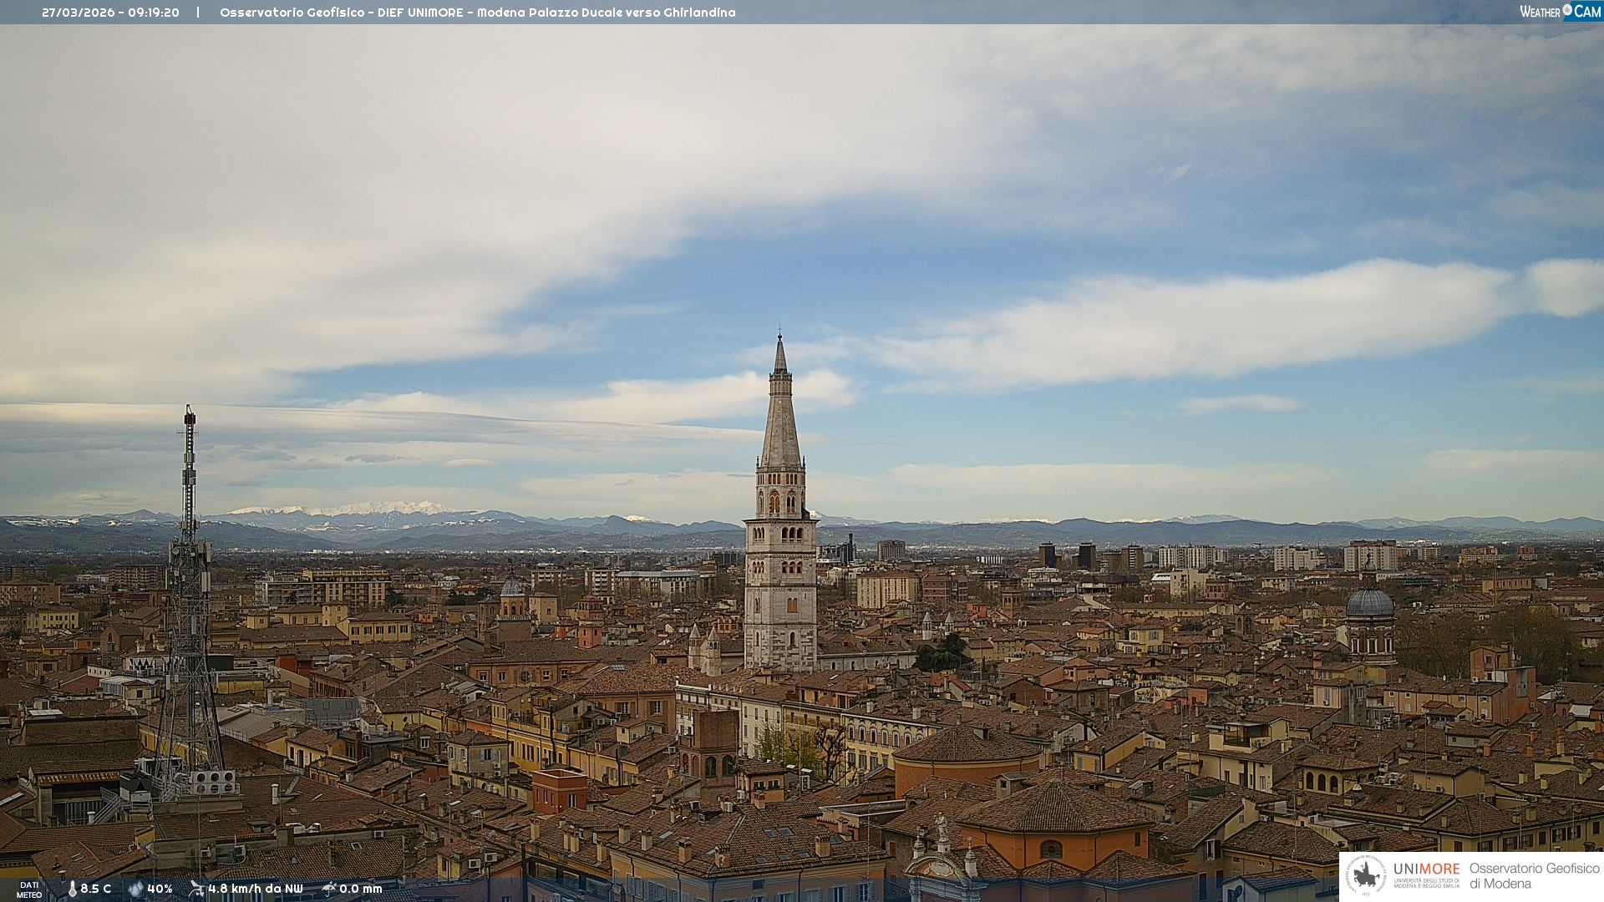Click the wind anemometer icon
This screenshot has height=902, width=1604.
(196, 889)
